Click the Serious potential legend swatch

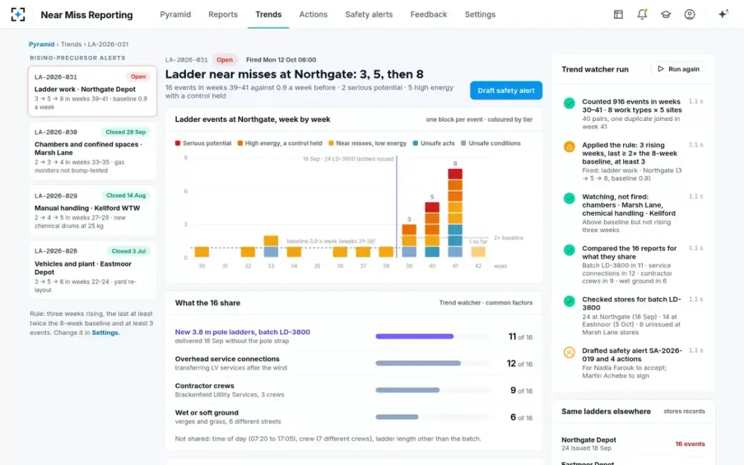tap(178, 143)
